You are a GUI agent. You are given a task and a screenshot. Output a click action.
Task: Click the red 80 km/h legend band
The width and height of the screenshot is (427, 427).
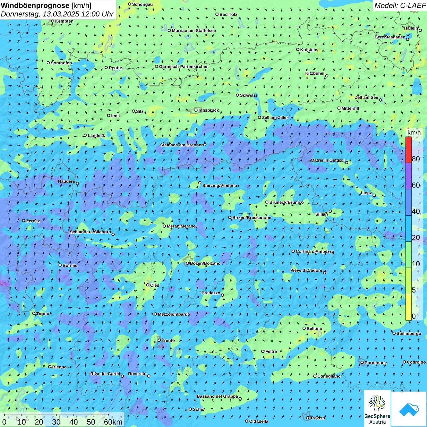[408, 150]
